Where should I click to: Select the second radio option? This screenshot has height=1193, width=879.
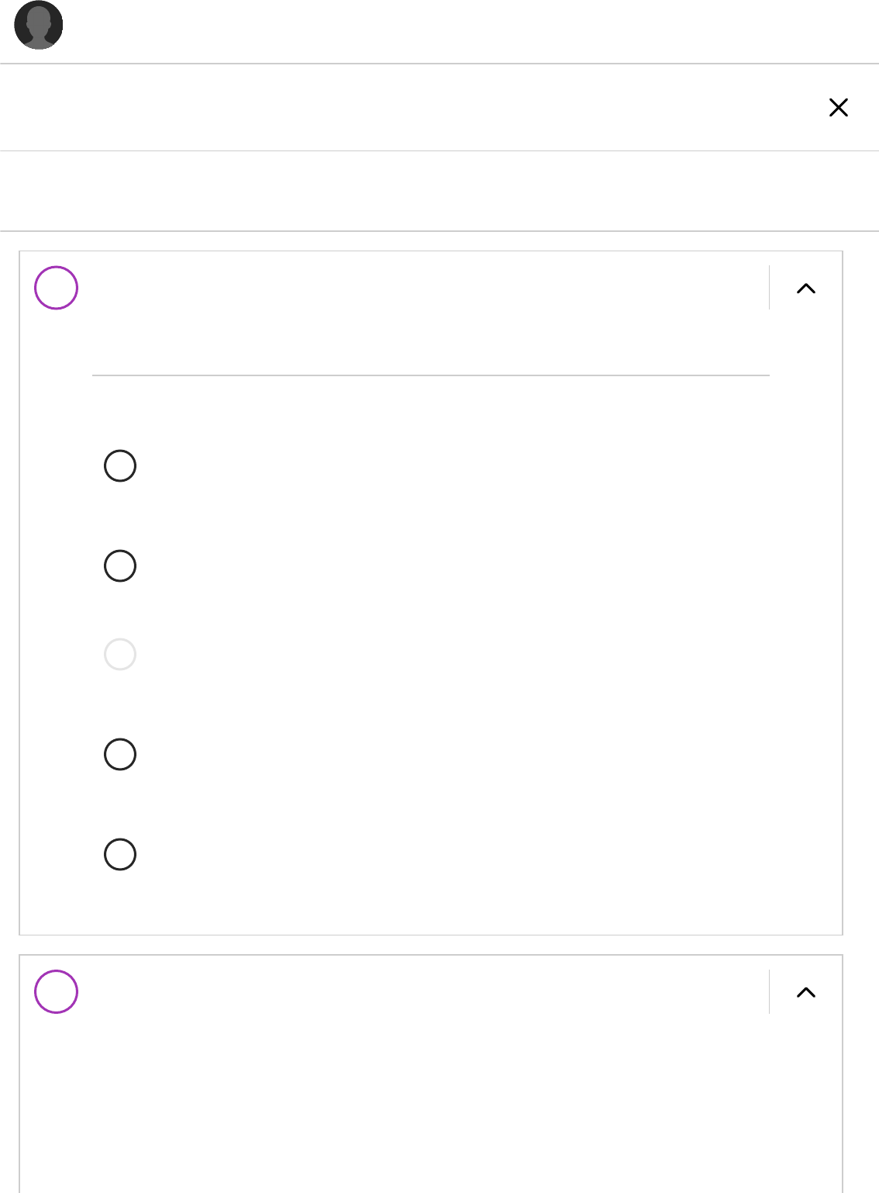pos(120,566)
